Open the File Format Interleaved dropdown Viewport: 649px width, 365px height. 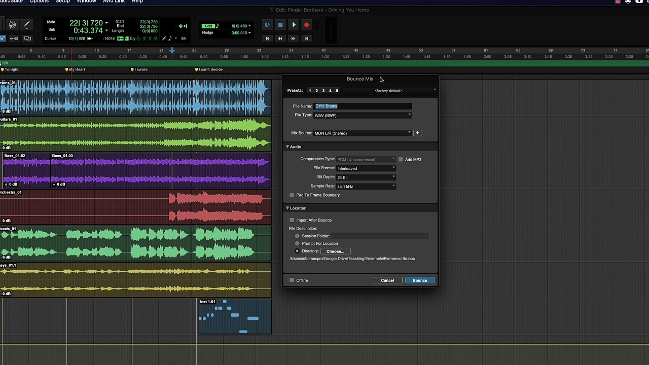tap(366, 168)
